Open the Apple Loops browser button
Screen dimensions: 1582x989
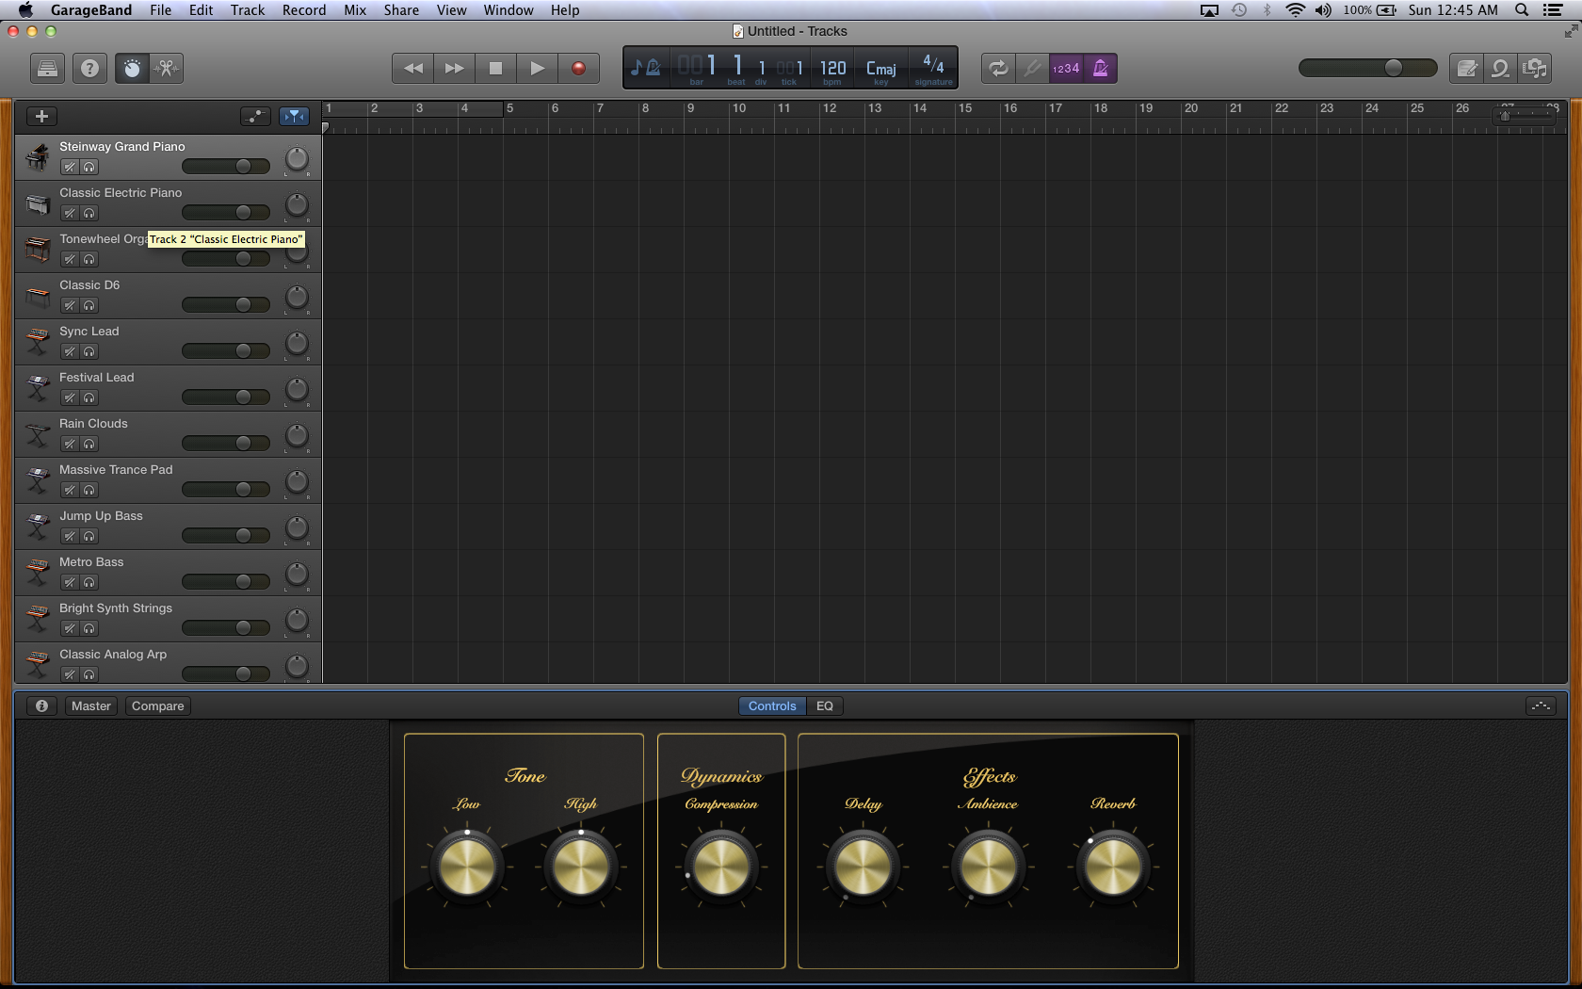point(1500,68)
